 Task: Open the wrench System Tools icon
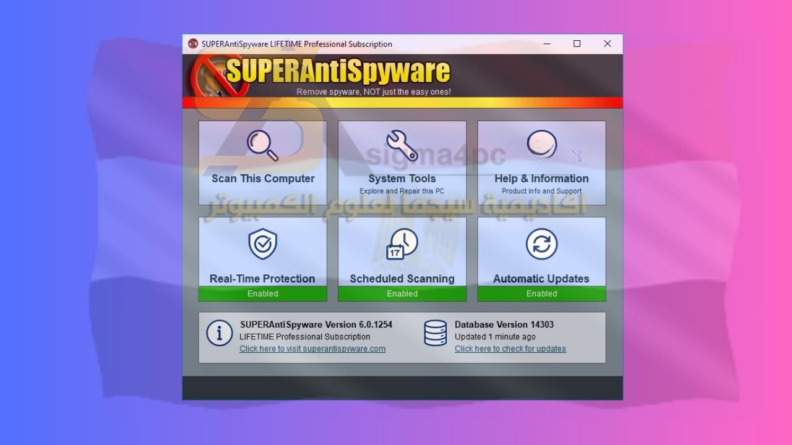pyautogui.click(x=402, y=146)
